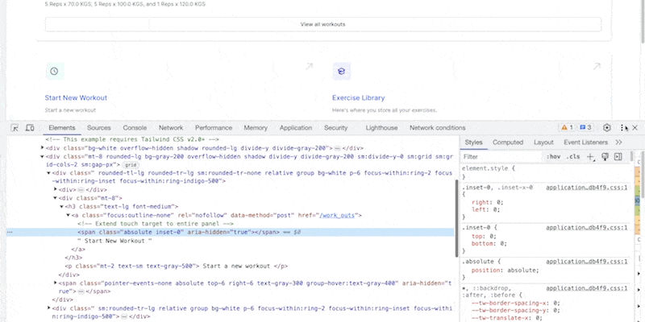
Task: Toggle the :hov element state panel
Action: point(553,156)
